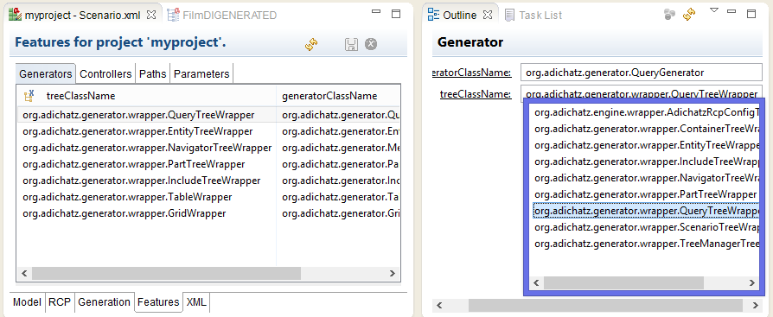Maximize the Outline view pane
Image resolution: width=773 pixels, height=317 pixels.
pyautogui.click(x=751, y=14)
